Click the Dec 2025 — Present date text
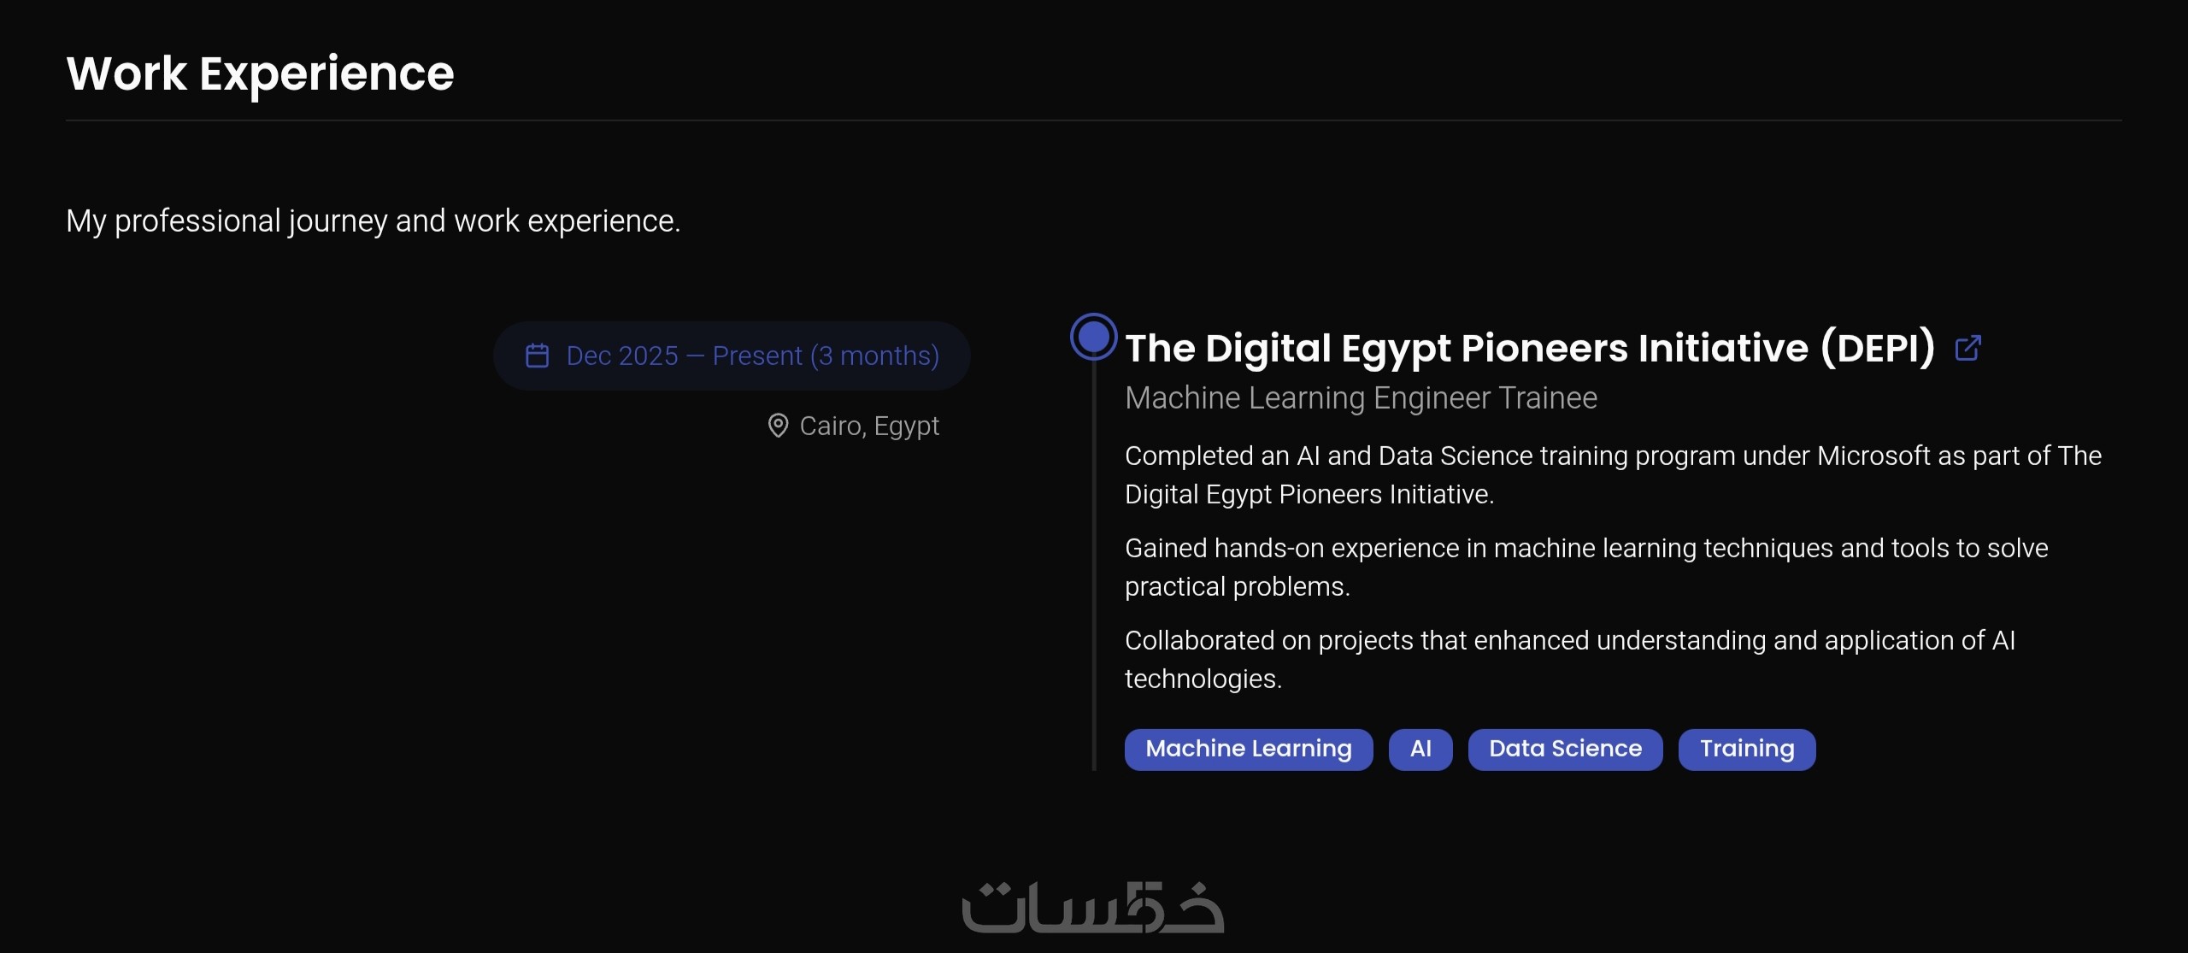 pos(752,356)
